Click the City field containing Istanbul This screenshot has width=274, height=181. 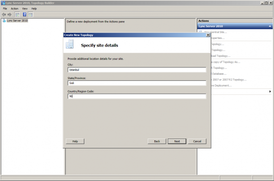[x=137, y=70]
